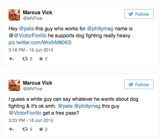The width and height of the screenshot is (163, 139).
Task: Follow Marcus Vick from the second tweet
Action: pos(139,84)
